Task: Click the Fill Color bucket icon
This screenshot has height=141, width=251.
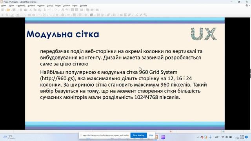Action: [x=18, y=15]
